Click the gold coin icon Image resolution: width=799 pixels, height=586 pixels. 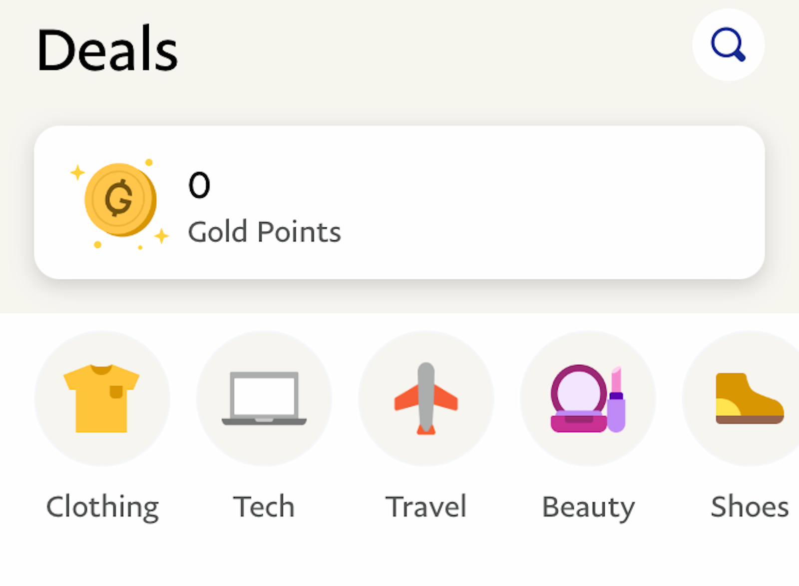[x=120, y=199]
